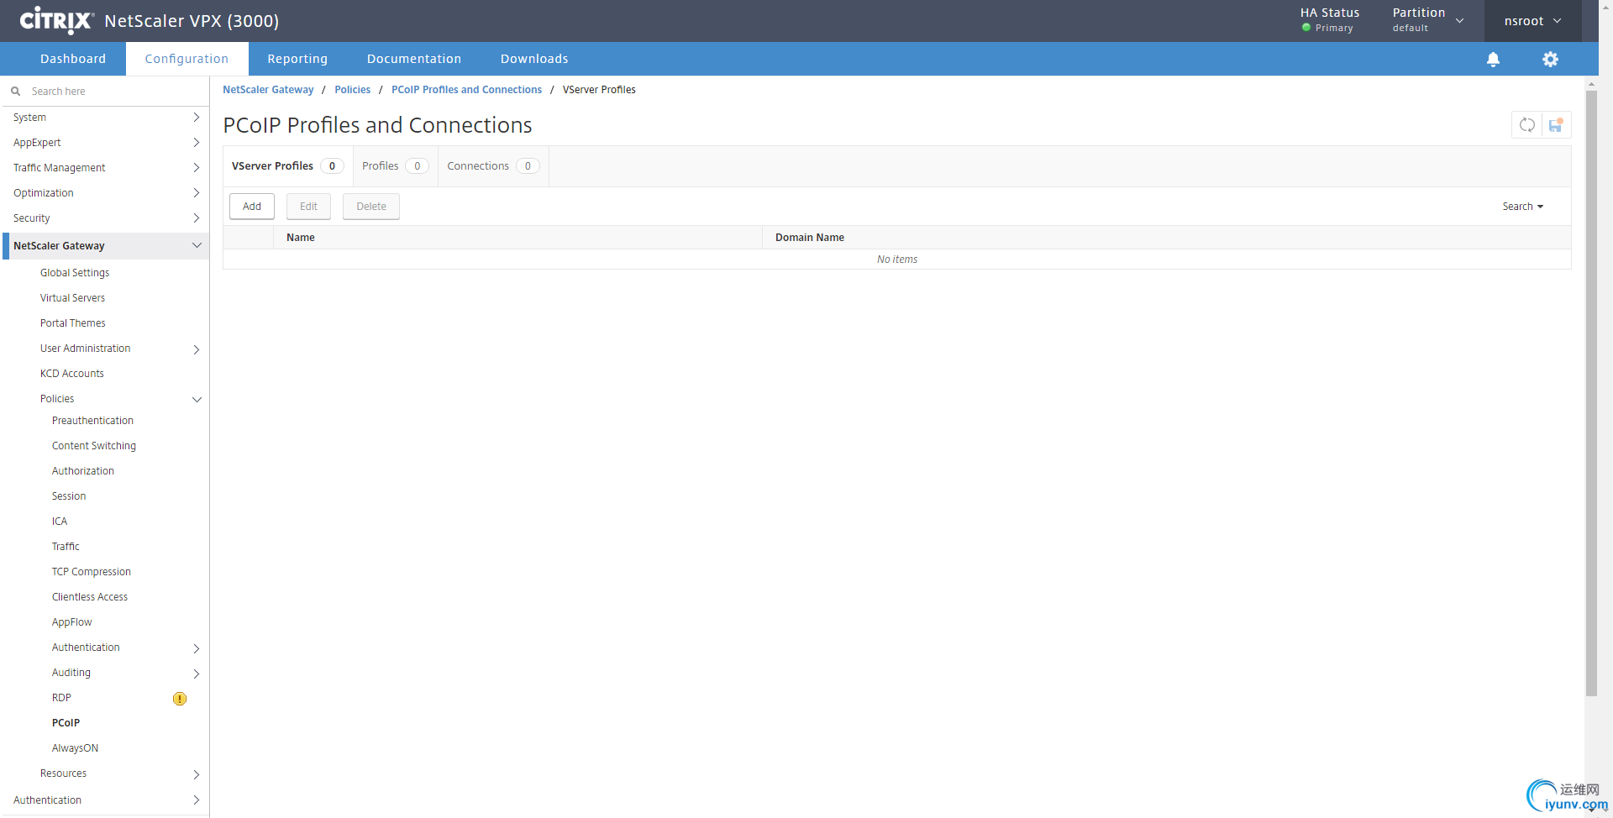This screenshot has width=1613, height=818.
Task: Expand the Resources submenu
Action: pyautogui.click(x=196, y=774)
